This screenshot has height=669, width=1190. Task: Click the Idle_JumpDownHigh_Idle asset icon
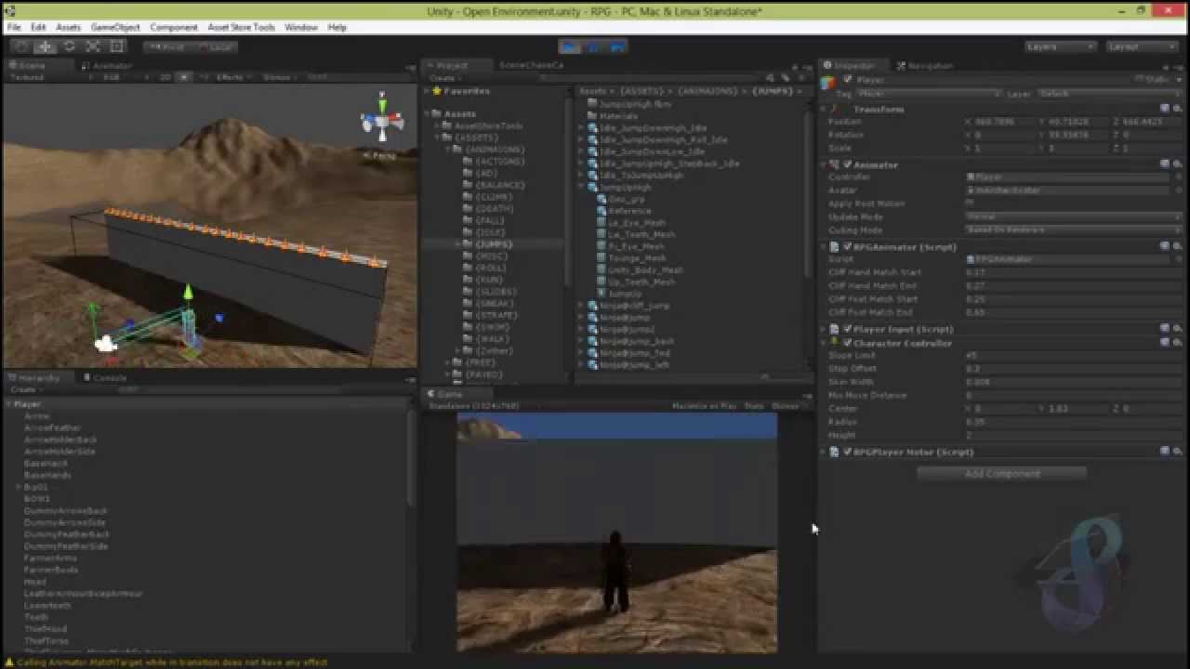(592, 128)
